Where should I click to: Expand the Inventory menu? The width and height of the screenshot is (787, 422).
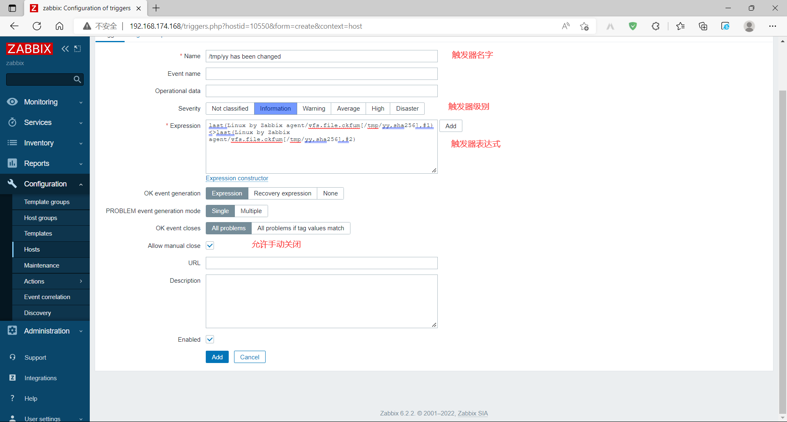[81, 143]
